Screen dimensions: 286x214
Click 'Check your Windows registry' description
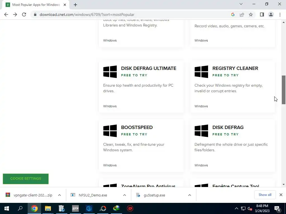[228, 88]
